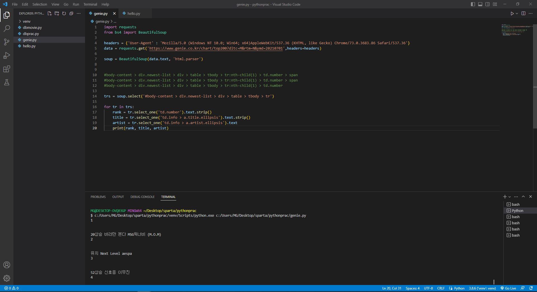Close the terminal panel
The width and height of the screenshot is (537, 292).
coord(531,197)
